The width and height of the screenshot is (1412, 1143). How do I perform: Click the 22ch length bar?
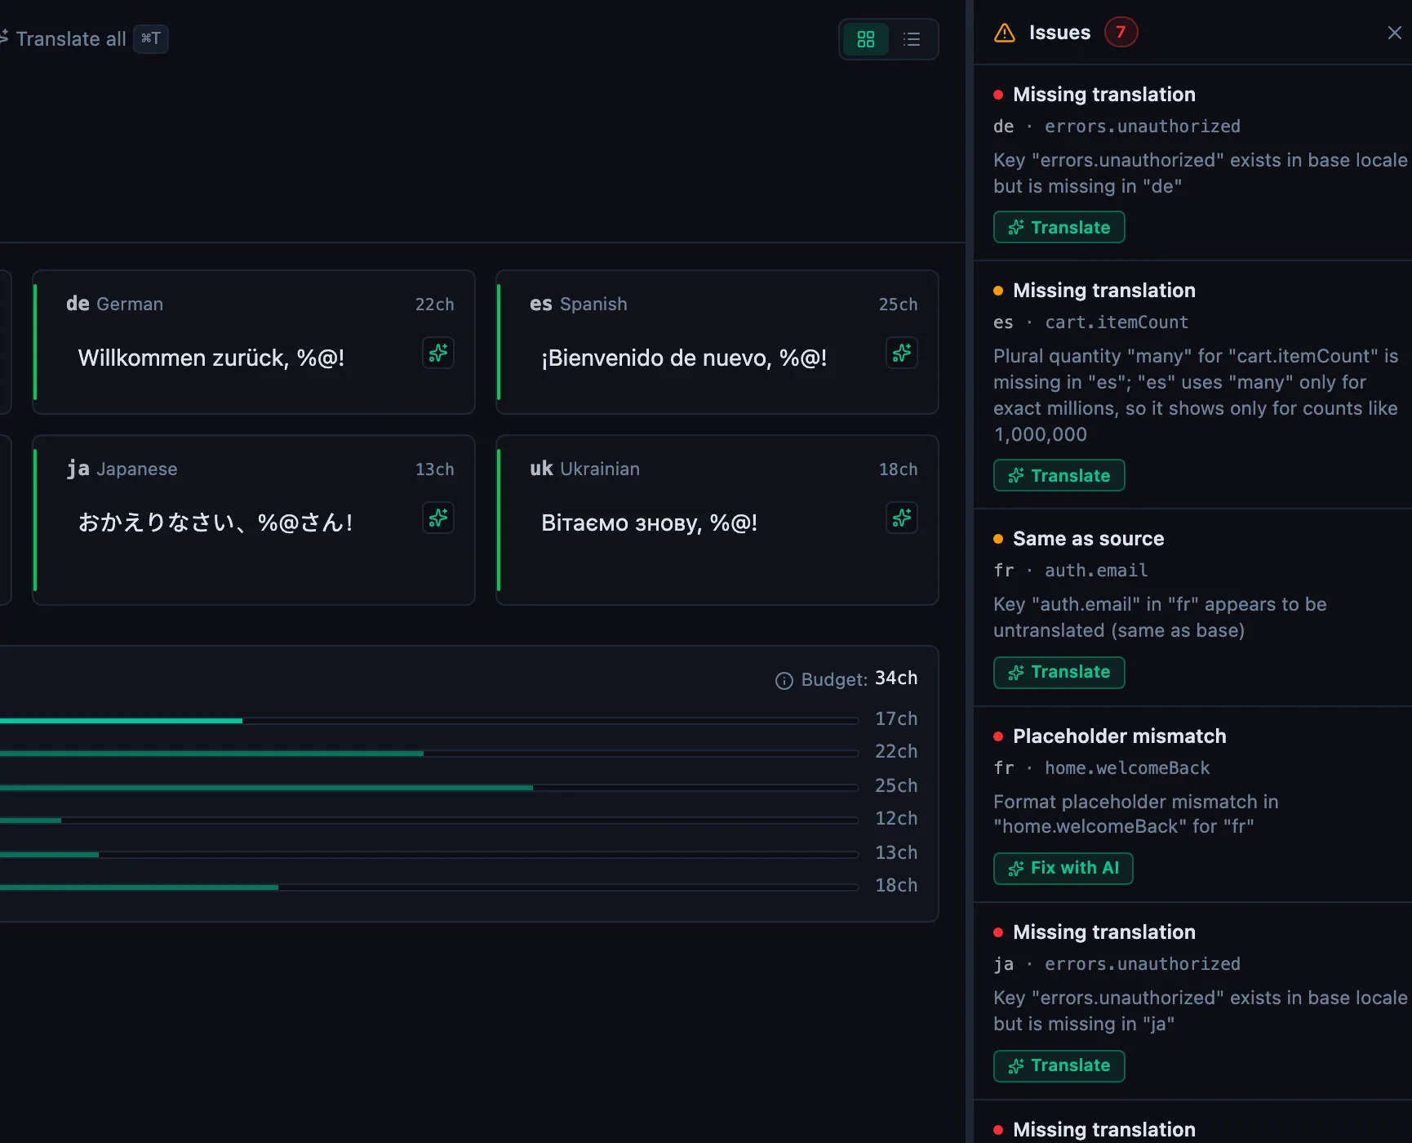429,754
